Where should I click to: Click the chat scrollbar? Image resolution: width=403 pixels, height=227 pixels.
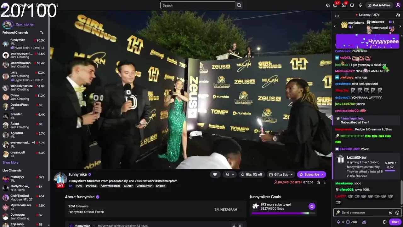click(401, 192)
